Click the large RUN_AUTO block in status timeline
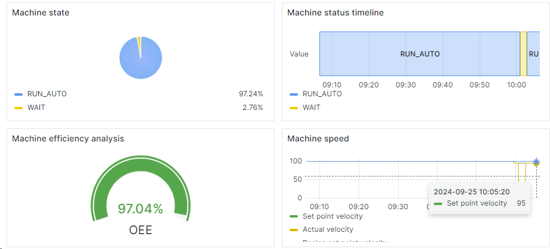This screenshot has height=249, width=550. [420, 53]
